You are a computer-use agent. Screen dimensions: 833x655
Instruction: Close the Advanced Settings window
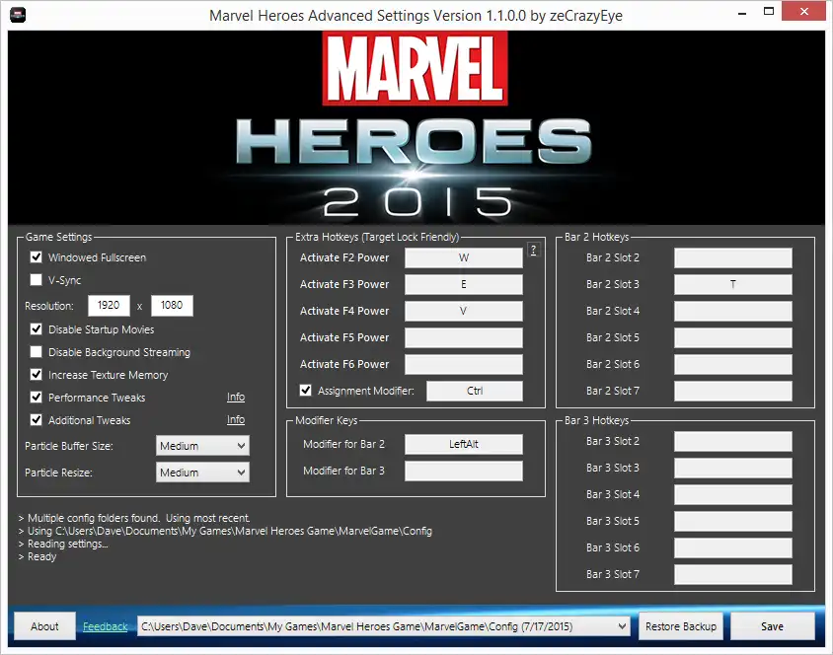click(x=803, y=11)
